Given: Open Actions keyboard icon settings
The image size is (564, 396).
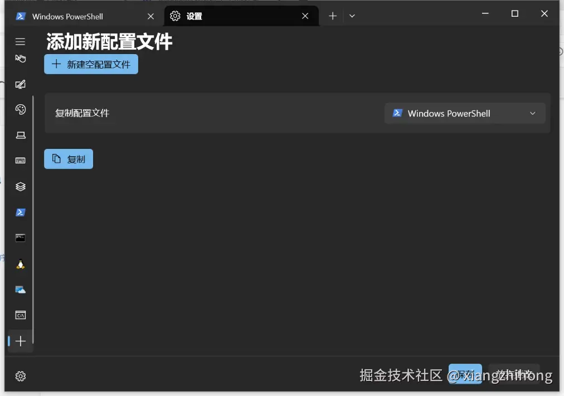Looking at the screenshot, I should (x=21, y=161).
